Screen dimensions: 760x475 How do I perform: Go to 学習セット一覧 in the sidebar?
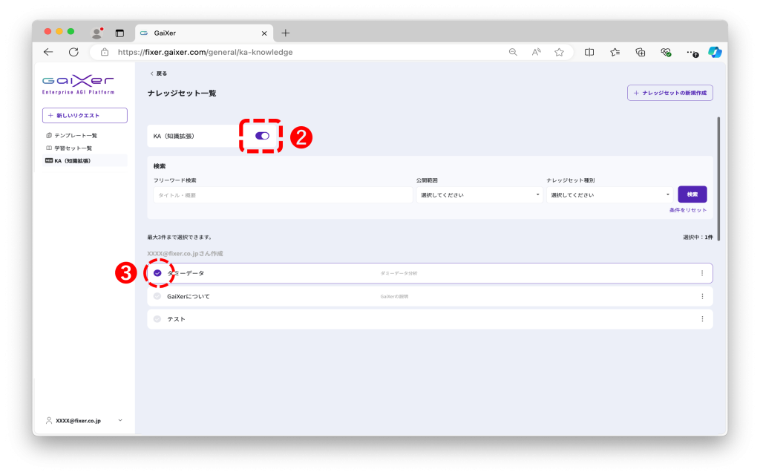pos(73,148)
